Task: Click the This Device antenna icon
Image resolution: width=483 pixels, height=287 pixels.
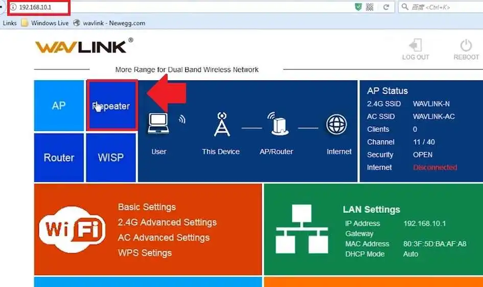Action: (222, 124)
